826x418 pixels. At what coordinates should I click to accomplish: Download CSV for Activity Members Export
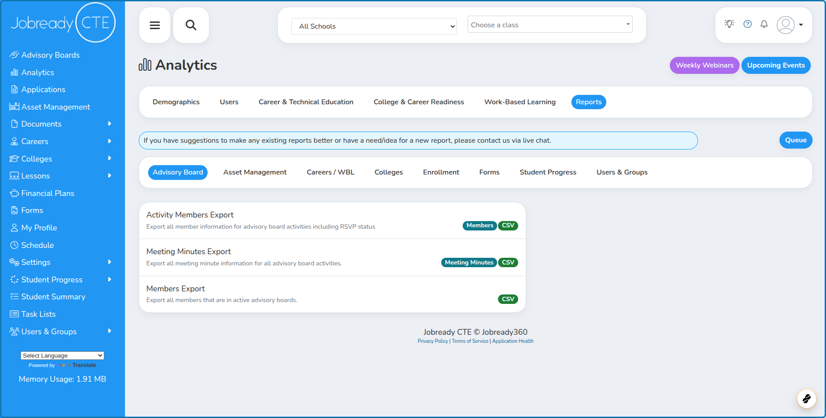[x=508, y=226]
